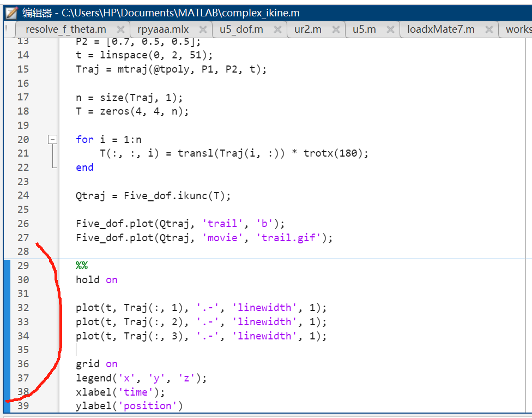Click the '%%' section marker on line 29
Viewport: 532px width, 418px height.
82,265
